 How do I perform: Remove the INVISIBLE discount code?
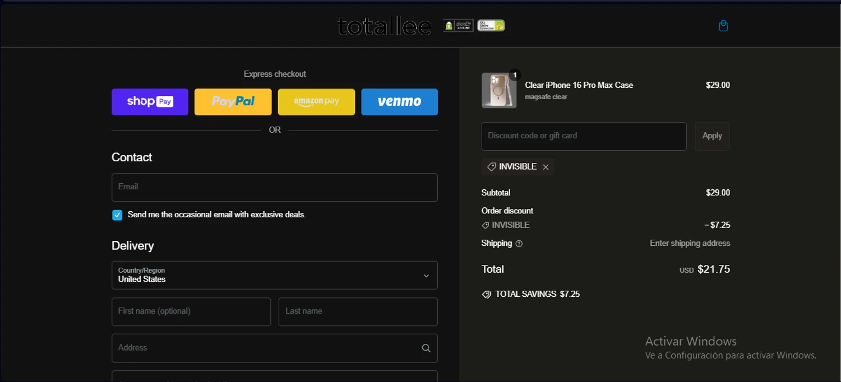546,167
